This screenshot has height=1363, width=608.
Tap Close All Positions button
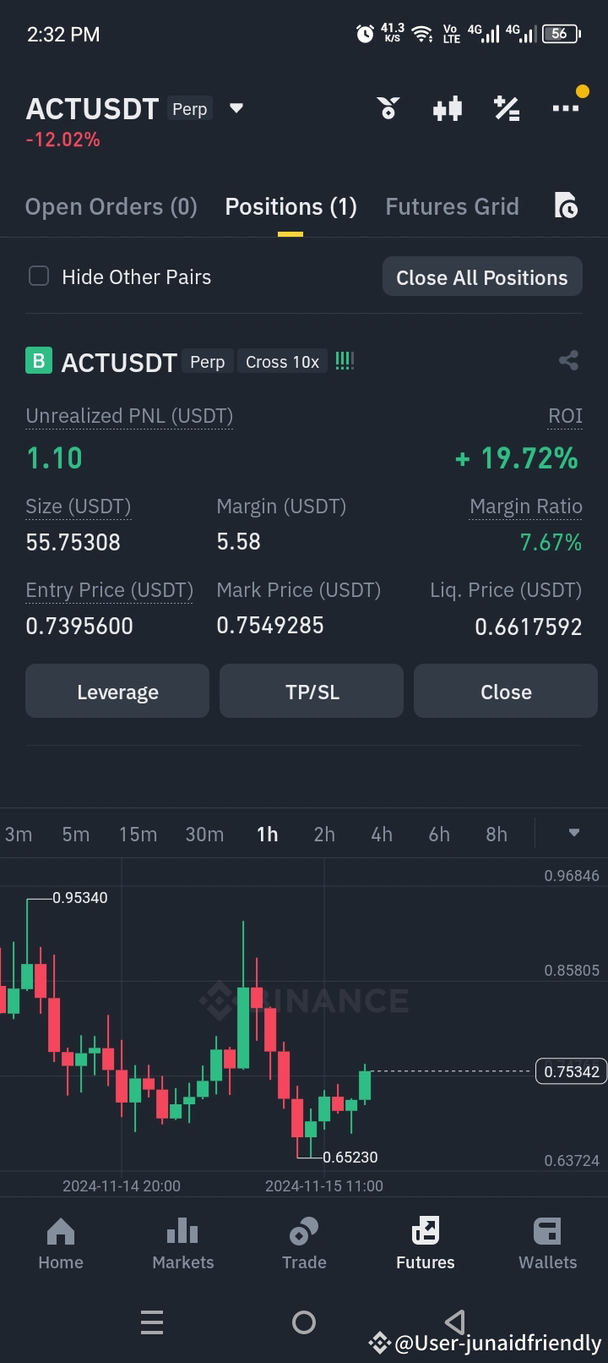(482, 276)
